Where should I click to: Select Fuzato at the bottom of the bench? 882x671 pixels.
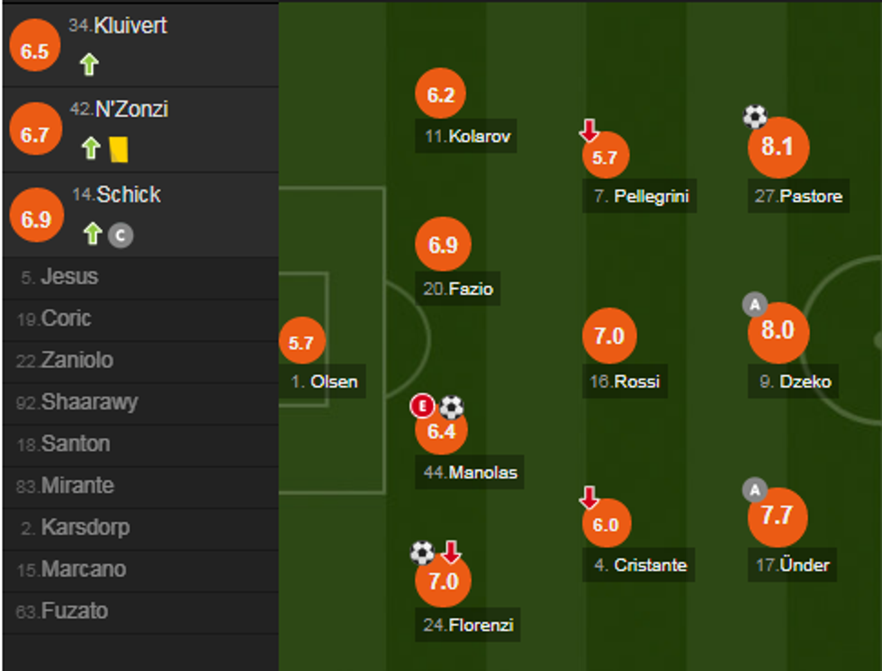74,612
